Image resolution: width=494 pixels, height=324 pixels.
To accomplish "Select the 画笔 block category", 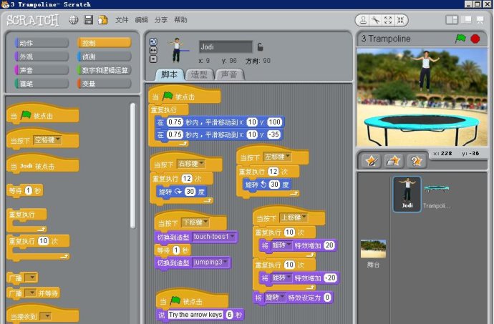I will [42, 84].
